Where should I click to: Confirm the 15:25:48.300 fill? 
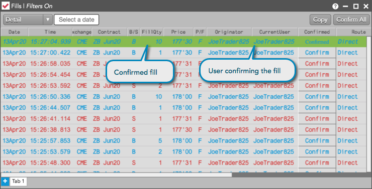click(x=317, y=163)
